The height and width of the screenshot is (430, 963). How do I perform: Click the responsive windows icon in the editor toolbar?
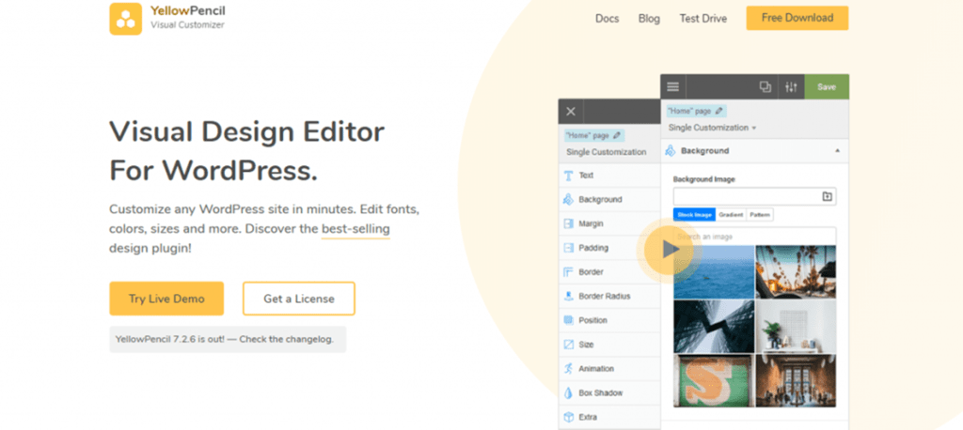click(766, 87)
